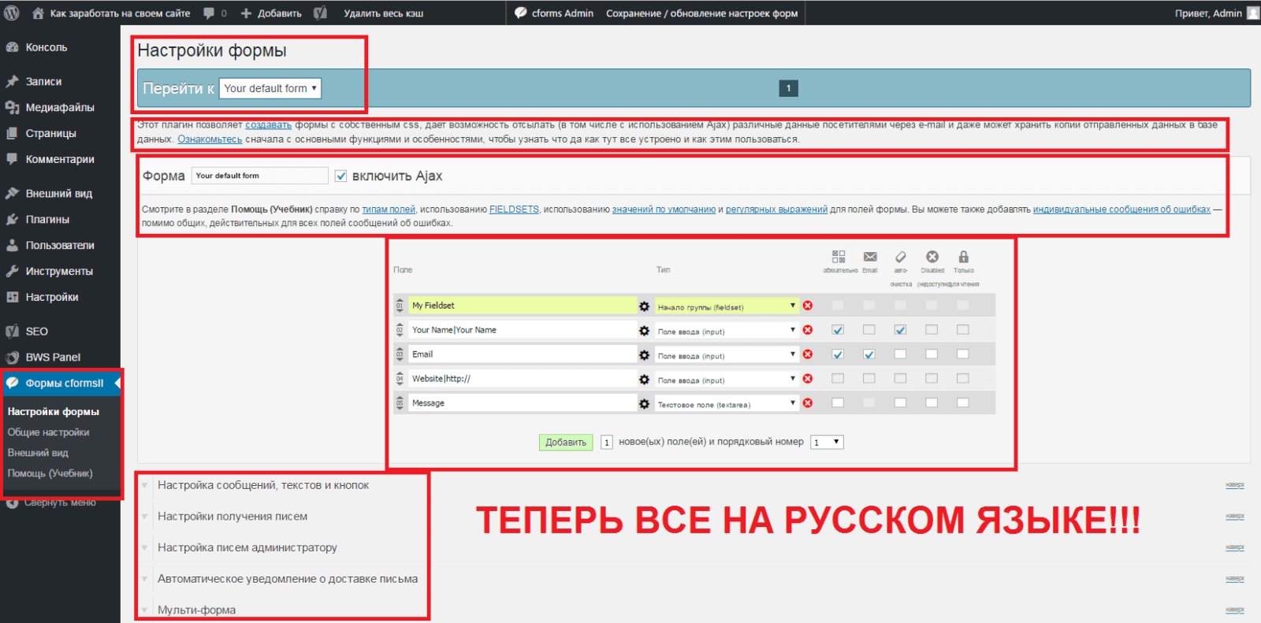Viewport: 1261px width, 623px height.
Task: Open settings gear for Your Name field
Action: [x=644, y=331]
